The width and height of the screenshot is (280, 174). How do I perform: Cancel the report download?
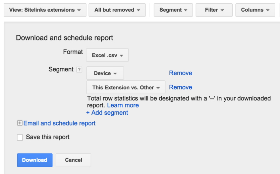coord(73,160)
